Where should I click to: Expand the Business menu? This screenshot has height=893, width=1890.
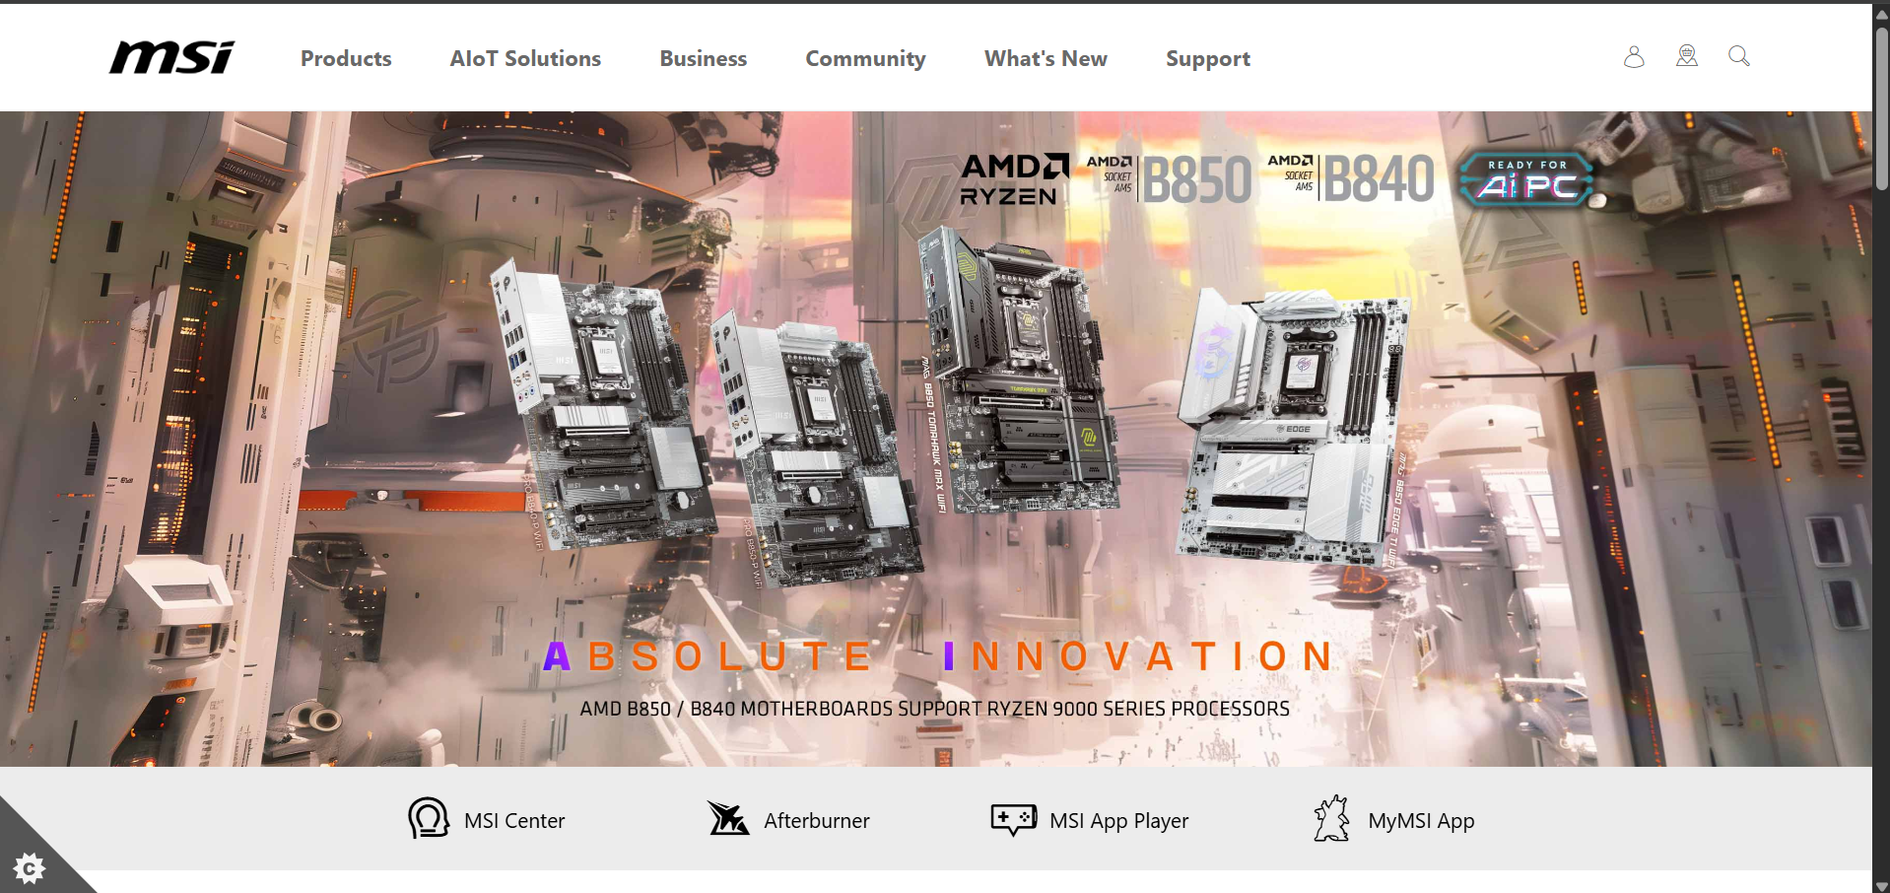click(703, 59)
